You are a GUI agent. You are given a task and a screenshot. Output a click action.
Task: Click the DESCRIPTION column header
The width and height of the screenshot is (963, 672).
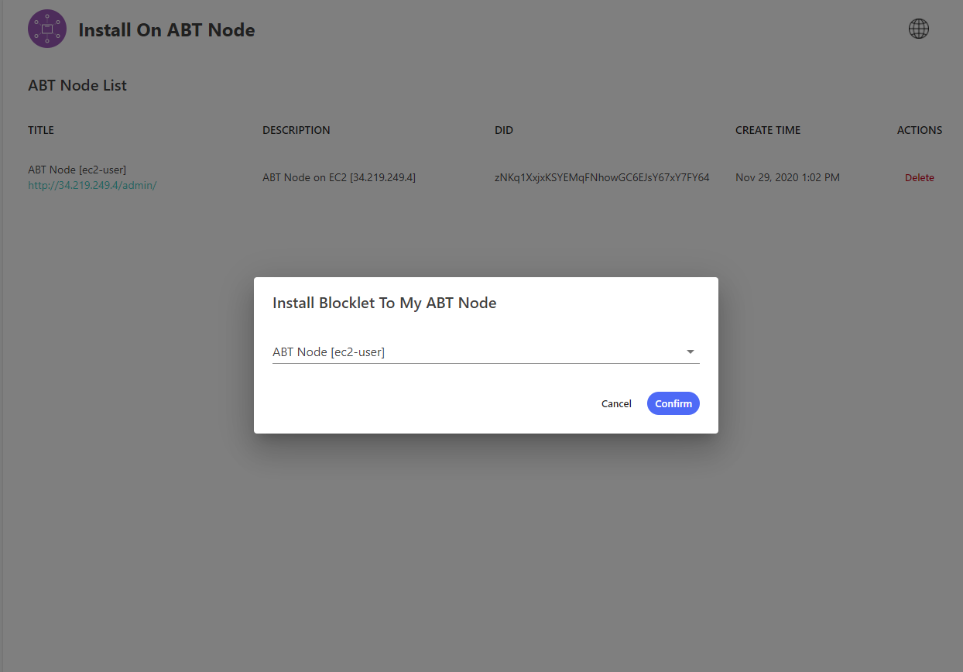coord(296,130)
